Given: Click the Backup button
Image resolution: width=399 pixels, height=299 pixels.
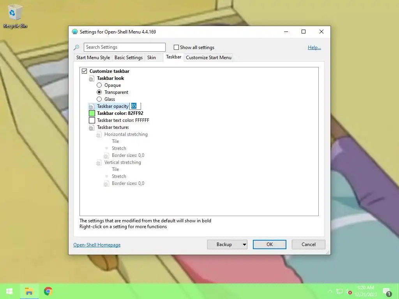Looking at the screenshot, I should (x=224, y=244).
